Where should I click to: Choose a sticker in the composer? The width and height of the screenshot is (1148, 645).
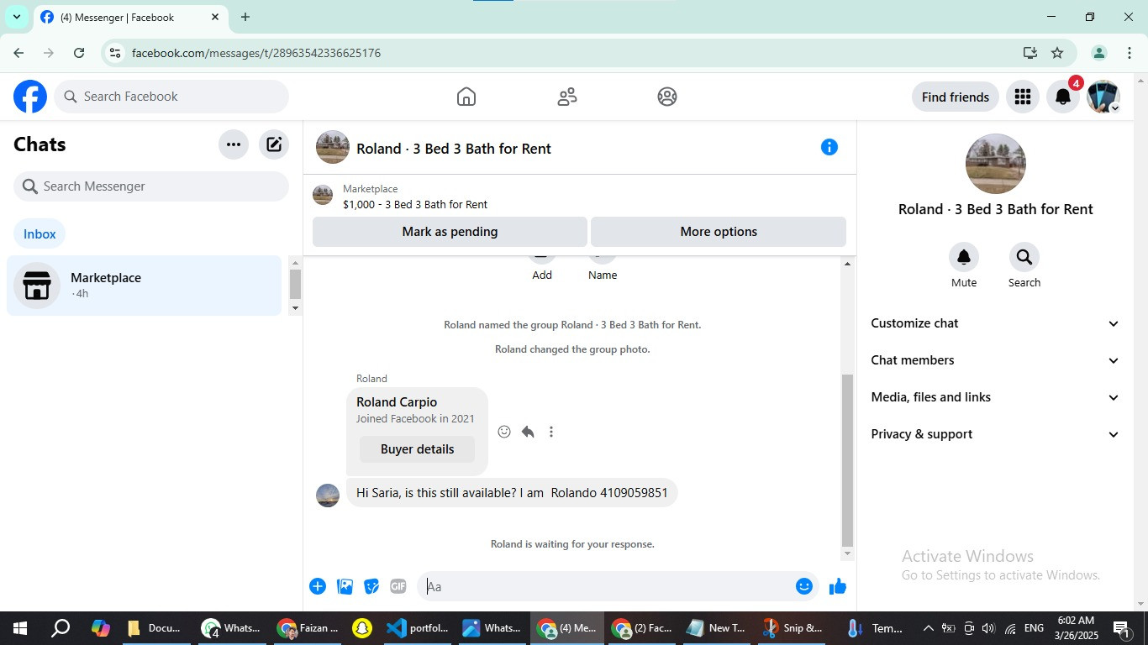pyautogui.click(x=371, y=586)
